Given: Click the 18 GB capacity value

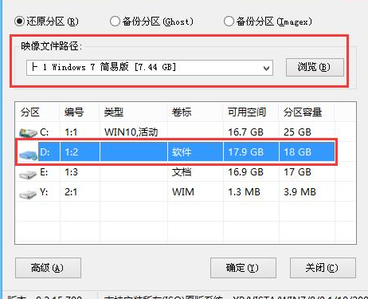Looking at the screenshot, I should tap(297, 152).
